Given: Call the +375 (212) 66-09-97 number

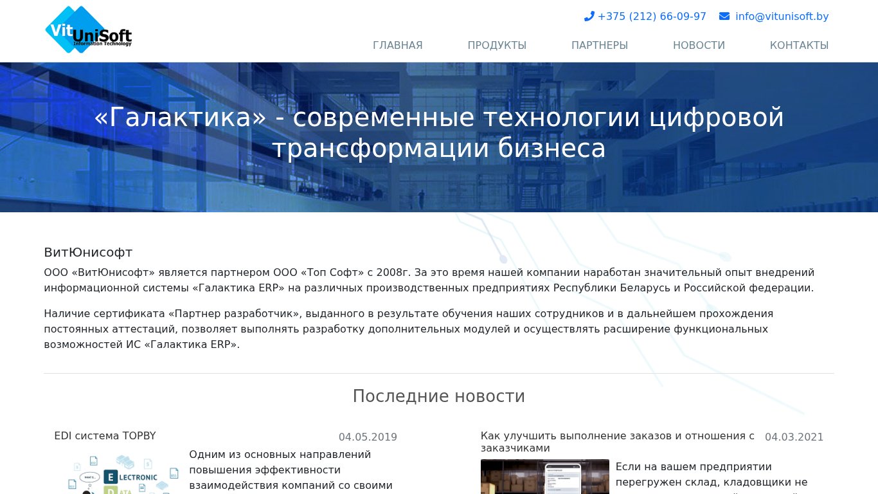Looking at the screenshot, I should (x=652, y=17).
